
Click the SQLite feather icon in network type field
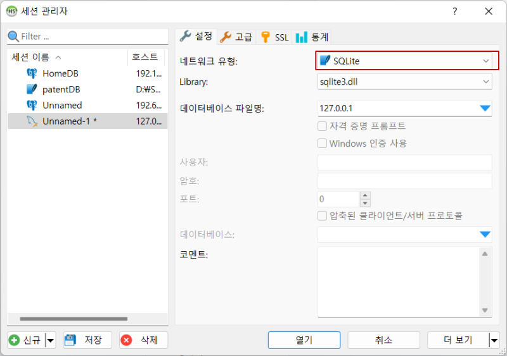[x=325, y=60]
